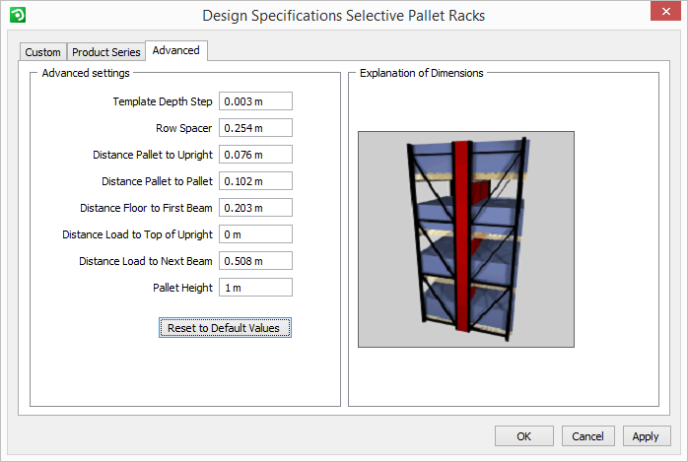
Task: Click the Explanation of Dimensions heading
Action: click(x=421, y=74)
